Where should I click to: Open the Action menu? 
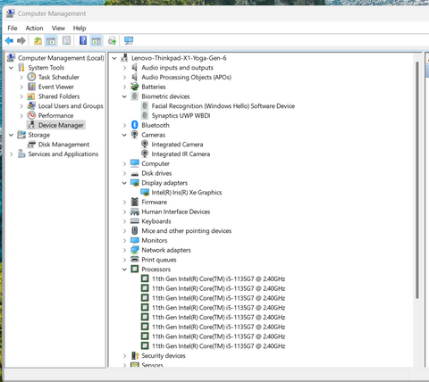(x=34, y=28)
